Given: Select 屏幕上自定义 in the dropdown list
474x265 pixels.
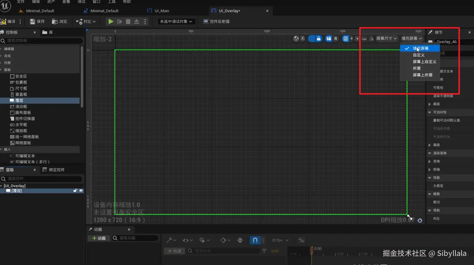Looking at the screenshot, I should click(x=420, y=62).
